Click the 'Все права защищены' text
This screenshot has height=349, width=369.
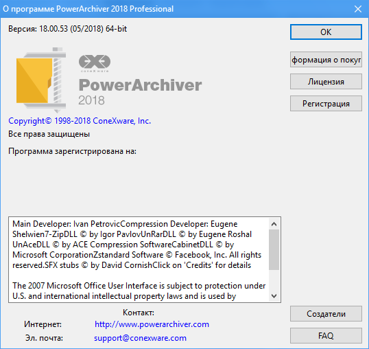(49, 134)
